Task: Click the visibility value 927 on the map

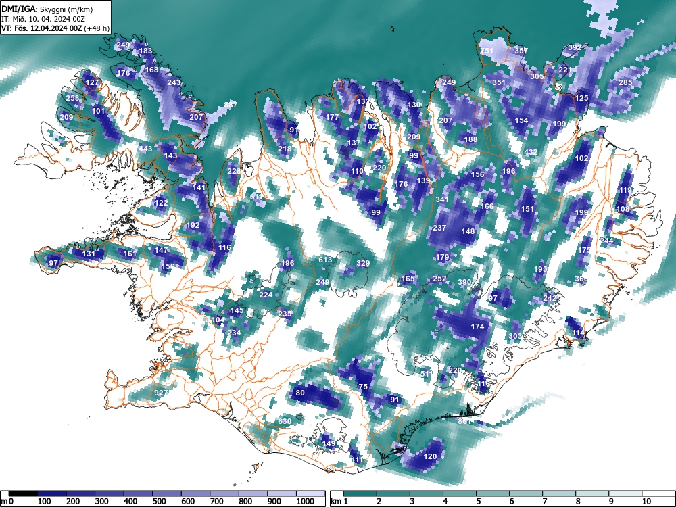Action: [x=160, y=393]
